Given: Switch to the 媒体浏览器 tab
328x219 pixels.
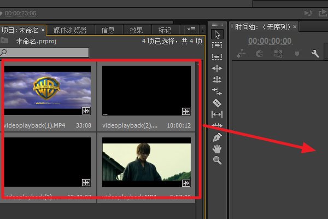Looking at the screenshot, I should click(x=70, y=30).
